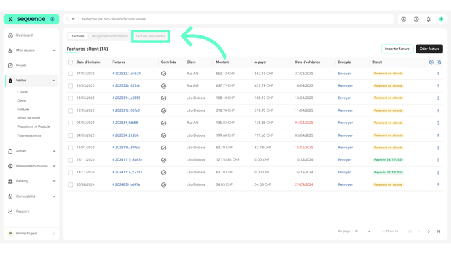Toggle the select-all checkbox in table header
This screenshot has width=451, height=254.
(71, 62)
